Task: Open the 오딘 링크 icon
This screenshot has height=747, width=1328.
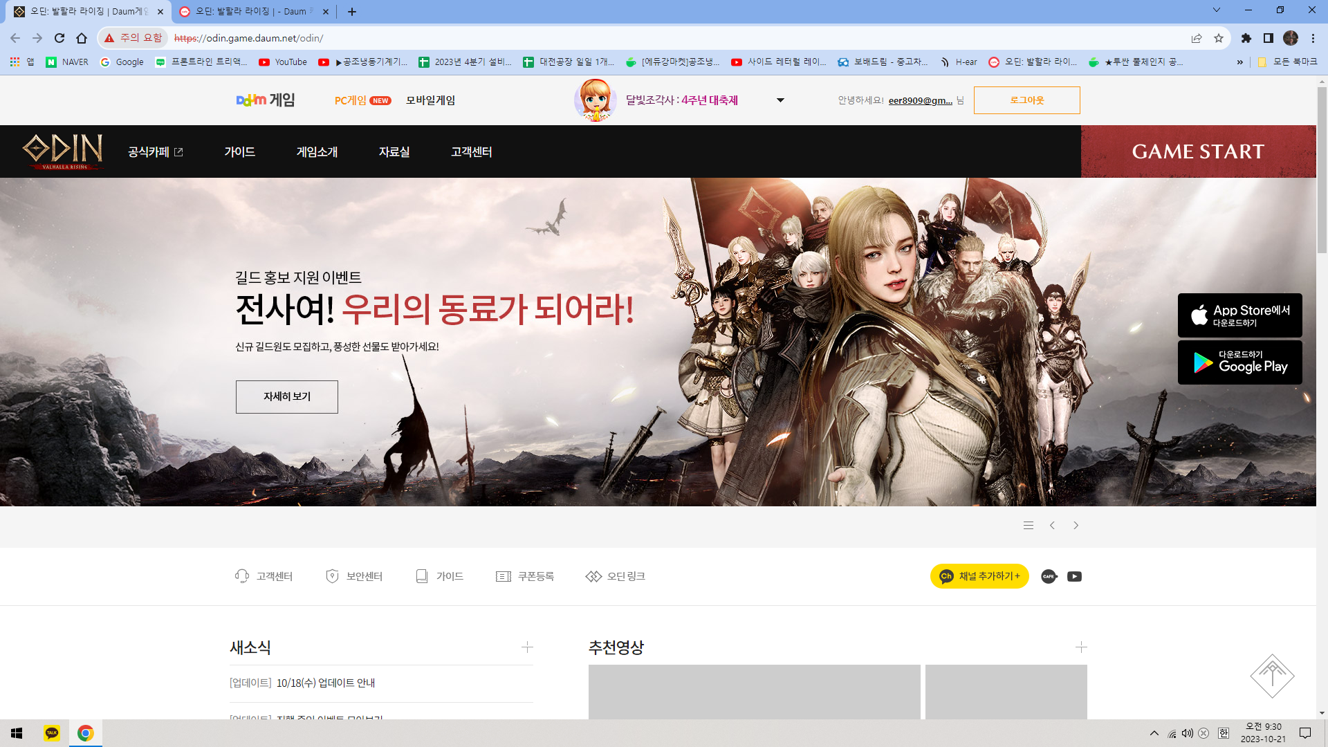Action: point(593,575)
